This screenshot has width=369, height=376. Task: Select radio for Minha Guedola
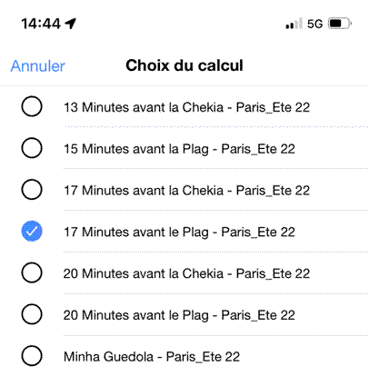coord(32,356)
